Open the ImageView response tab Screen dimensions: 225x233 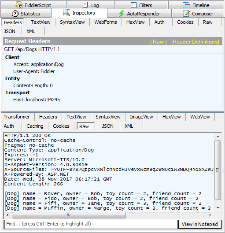pyautogui.click(x=141, y=117)
